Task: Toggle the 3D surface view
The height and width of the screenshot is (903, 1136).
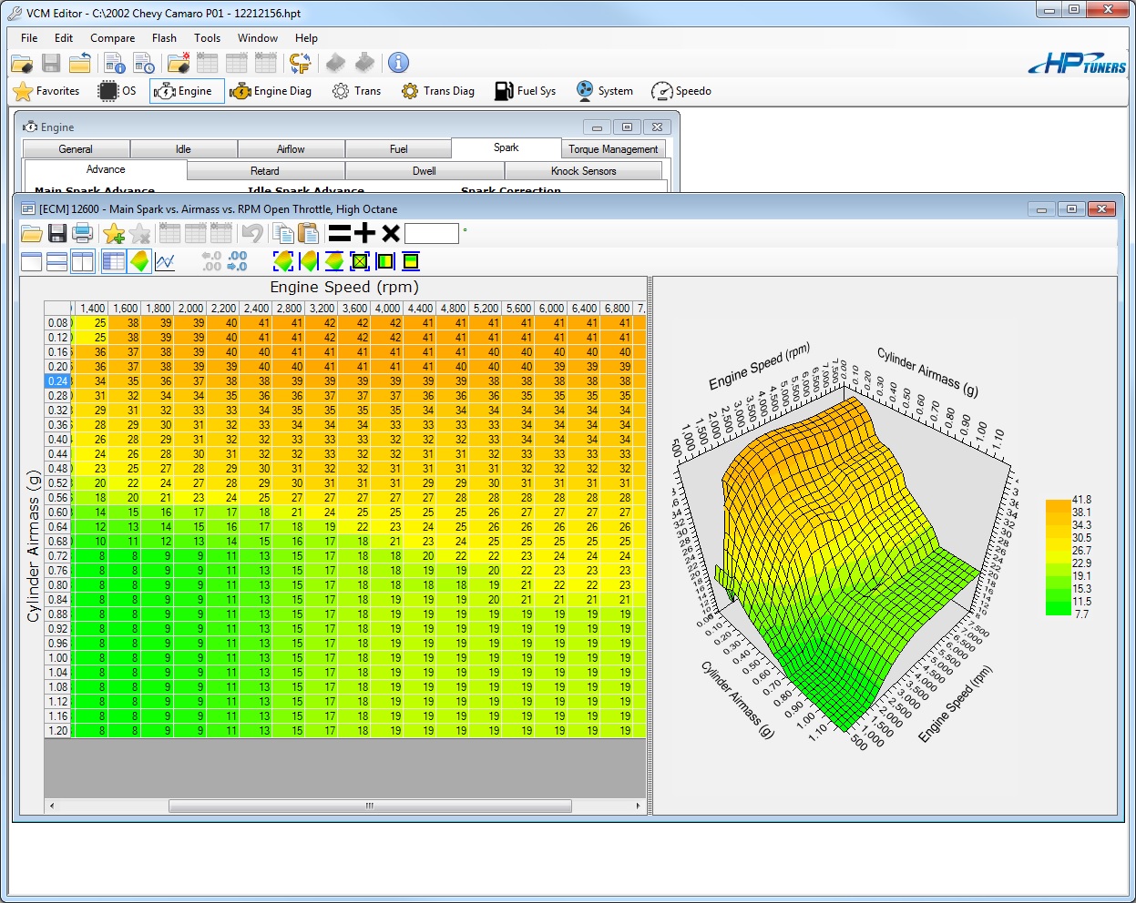Action: point(139,262)
